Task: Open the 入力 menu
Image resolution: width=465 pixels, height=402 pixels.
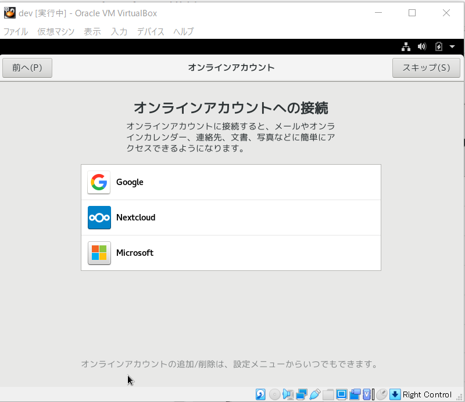Action: click(119, 31)
